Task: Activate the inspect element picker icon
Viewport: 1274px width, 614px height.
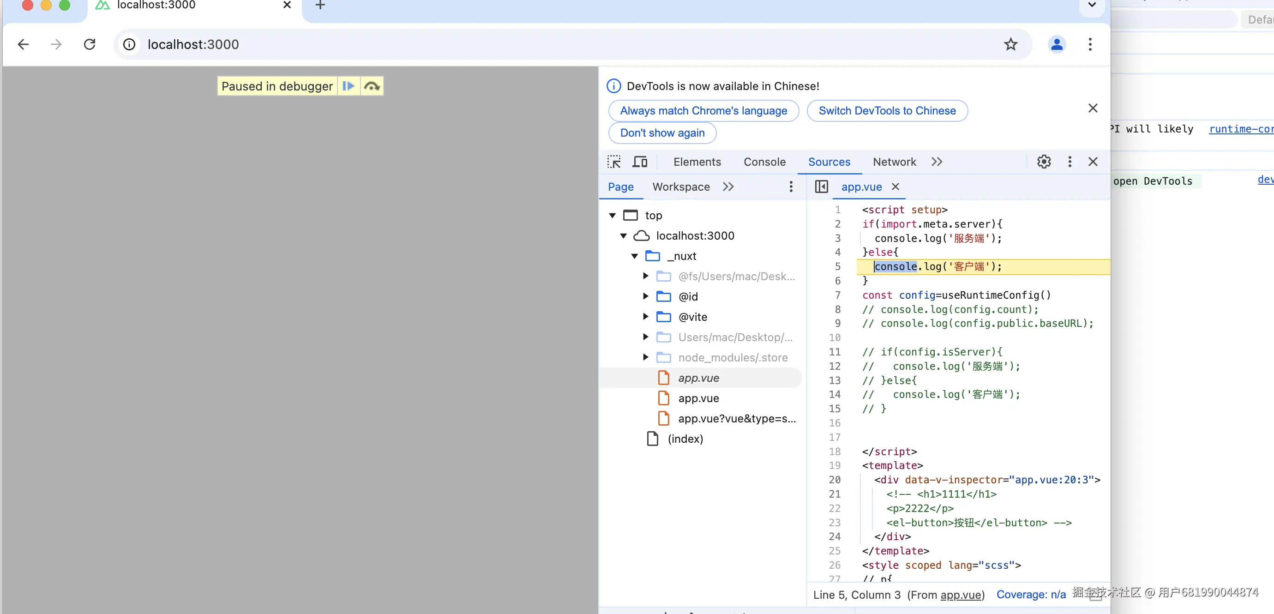Action: [614, 162]
